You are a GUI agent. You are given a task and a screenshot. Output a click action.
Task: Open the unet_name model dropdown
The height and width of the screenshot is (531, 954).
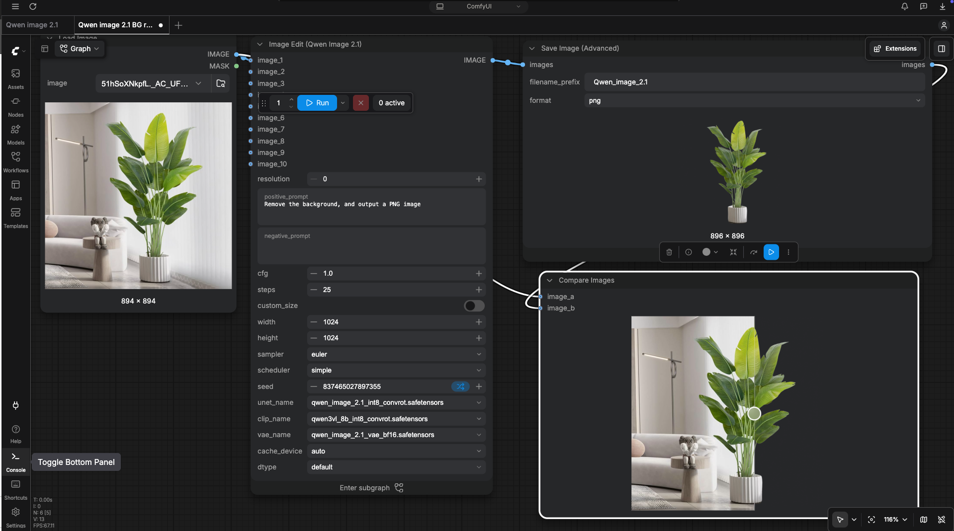coord(396,402)
